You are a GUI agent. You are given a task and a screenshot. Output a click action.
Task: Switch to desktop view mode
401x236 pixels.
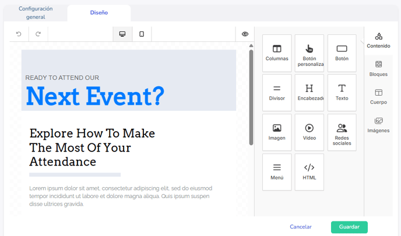pos(122,34)
